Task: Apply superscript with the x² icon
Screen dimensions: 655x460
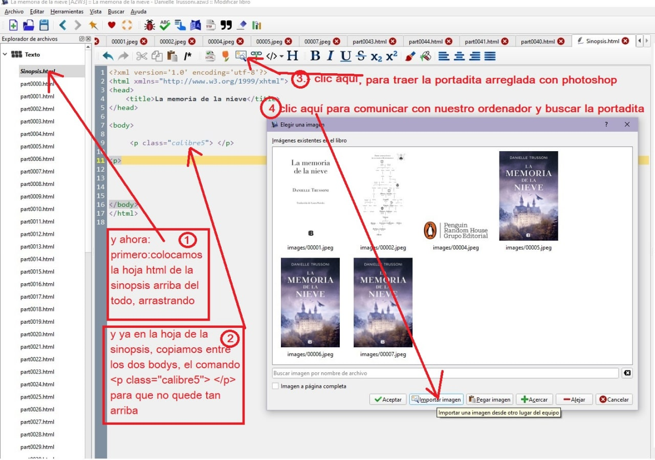Action: (391, 56)
